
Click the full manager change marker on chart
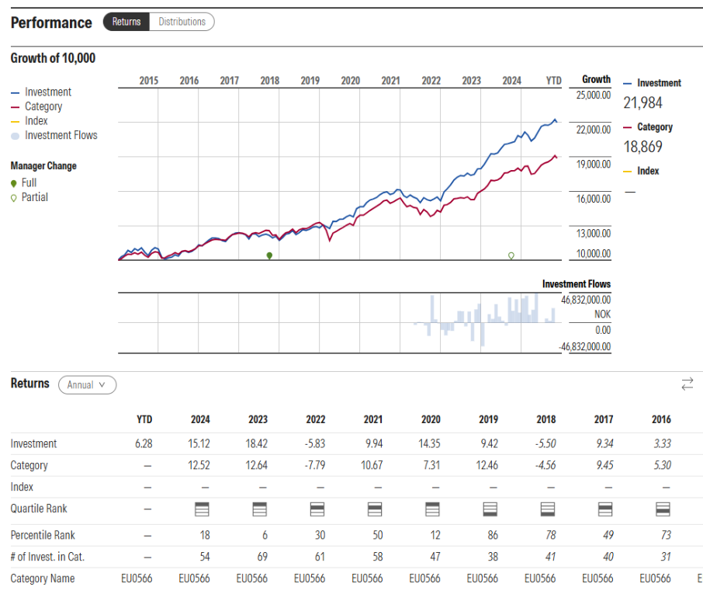tap(269, 255)
